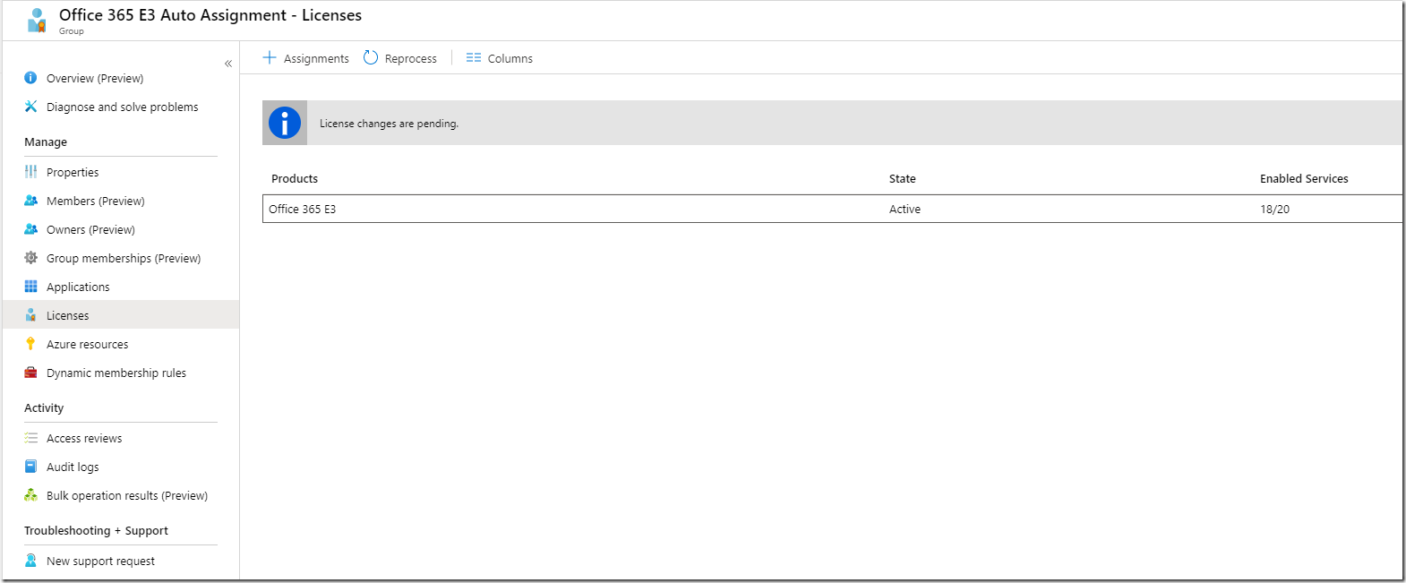Image resolution: width=1406 pixels, height=583 pixels.
Task: Open Dynamic membership rules
Action: (116, 373)
